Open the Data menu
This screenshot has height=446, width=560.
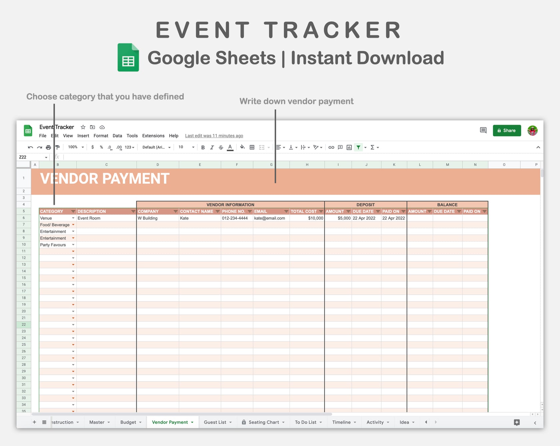117,136
